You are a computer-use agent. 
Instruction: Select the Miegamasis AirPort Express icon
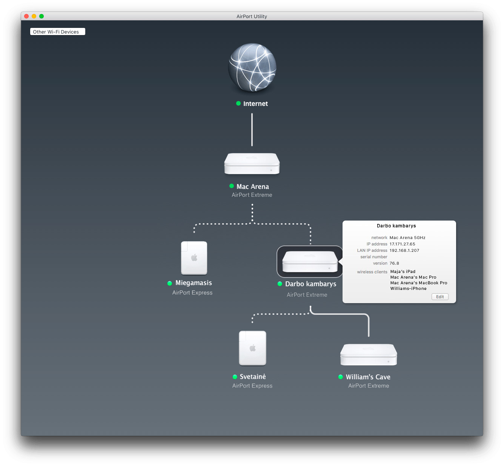pyautogui.click(x=194, y=258)
